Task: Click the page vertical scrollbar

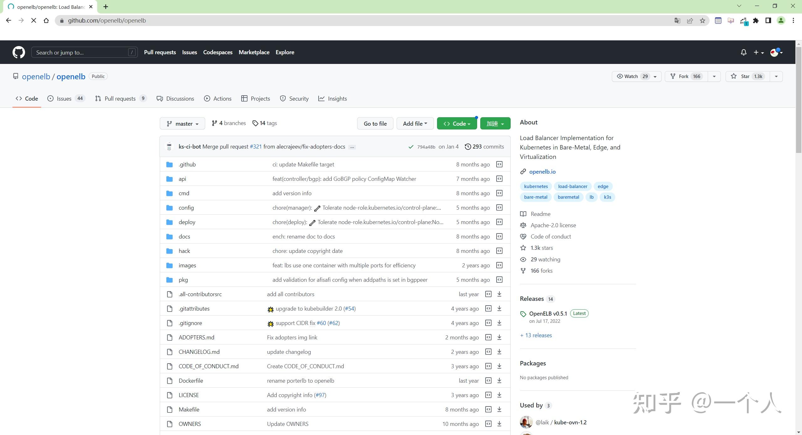Action: pyautogui.click(x=799, y=100)
